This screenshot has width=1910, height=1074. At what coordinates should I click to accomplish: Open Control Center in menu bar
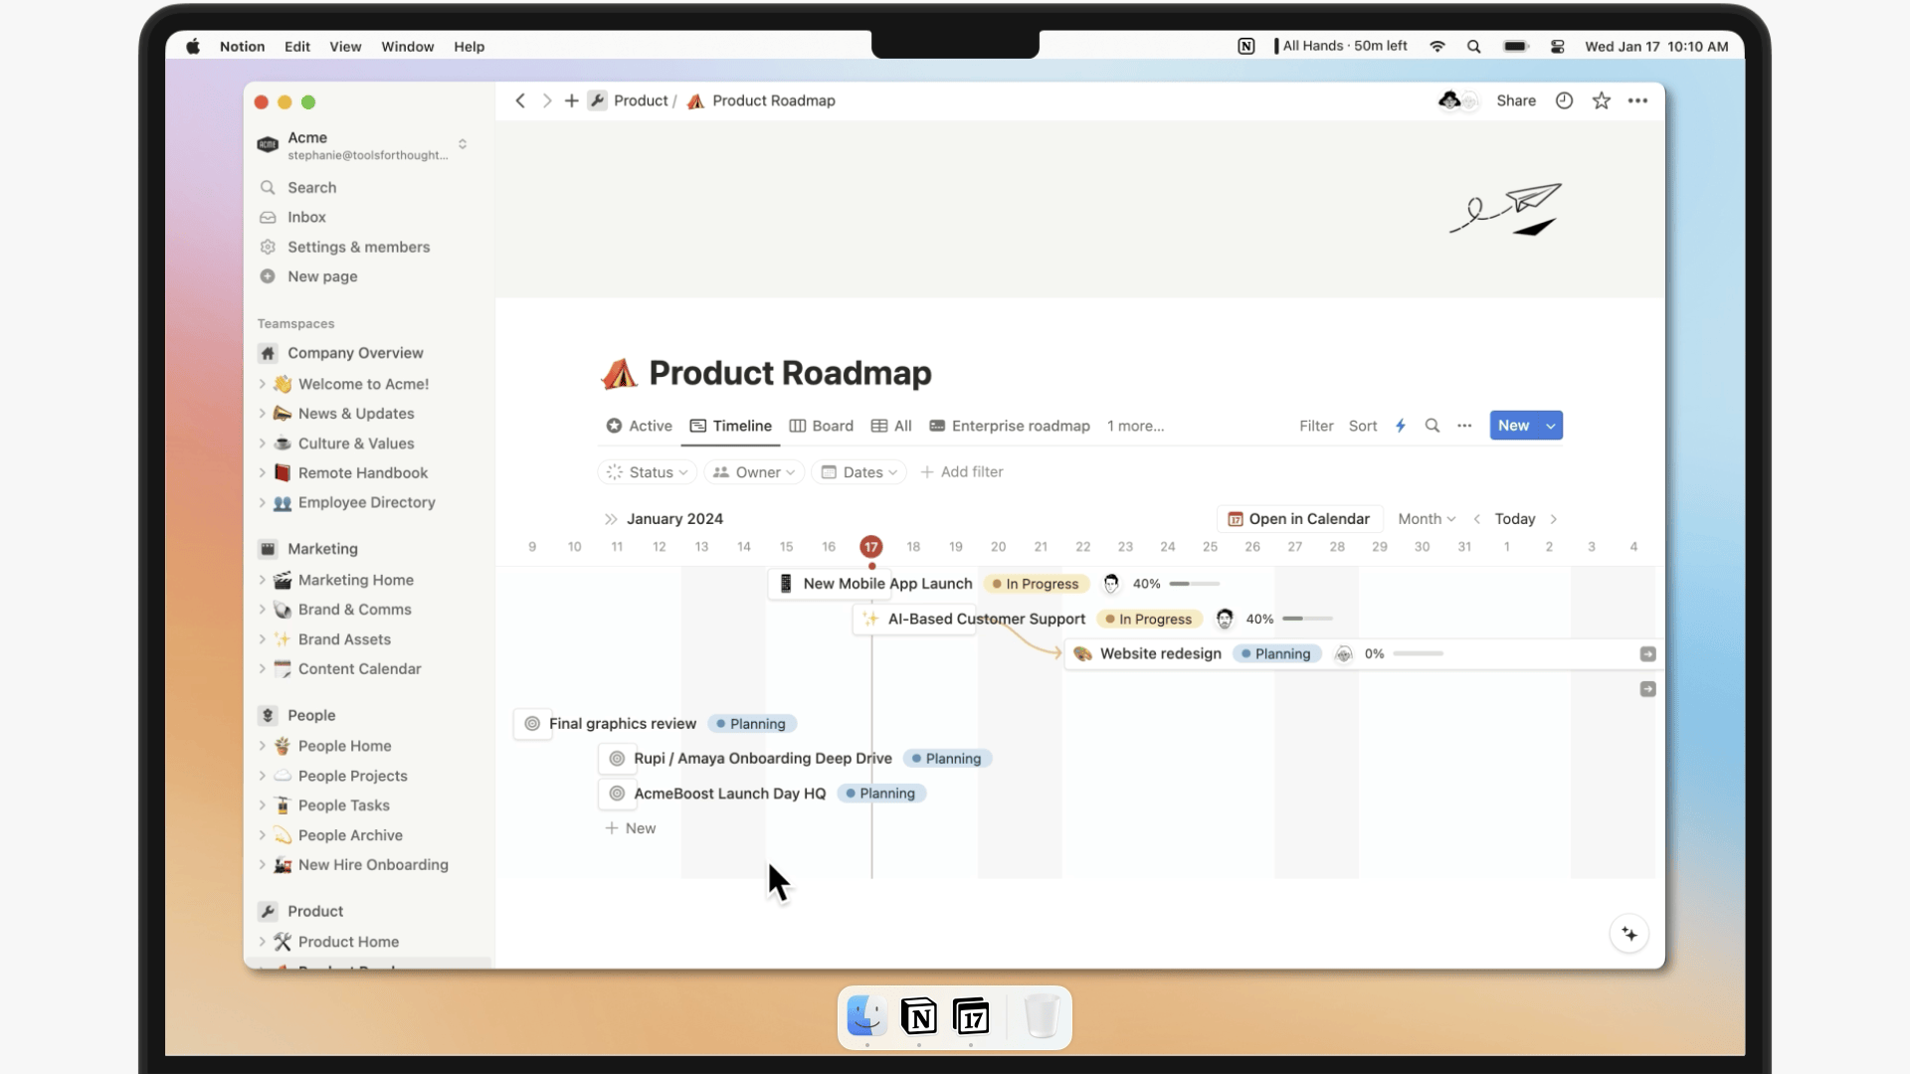pyautogui.click(x=1557, y=47)
